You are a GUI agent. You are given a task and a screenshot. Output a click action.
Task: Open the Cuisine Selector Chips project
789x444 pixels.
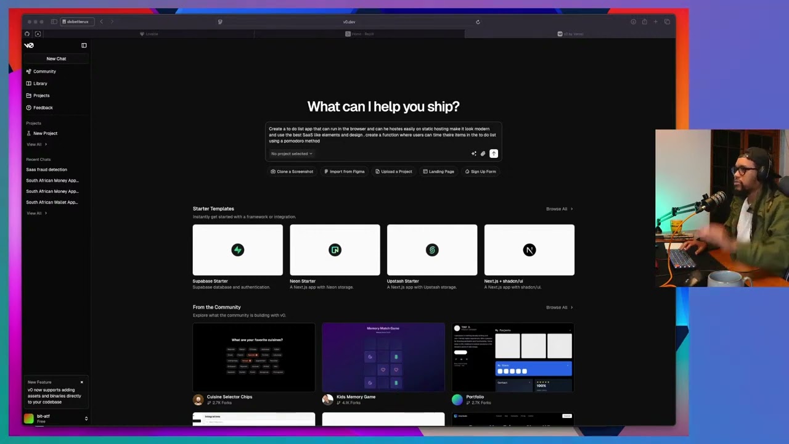coord(254,357)
